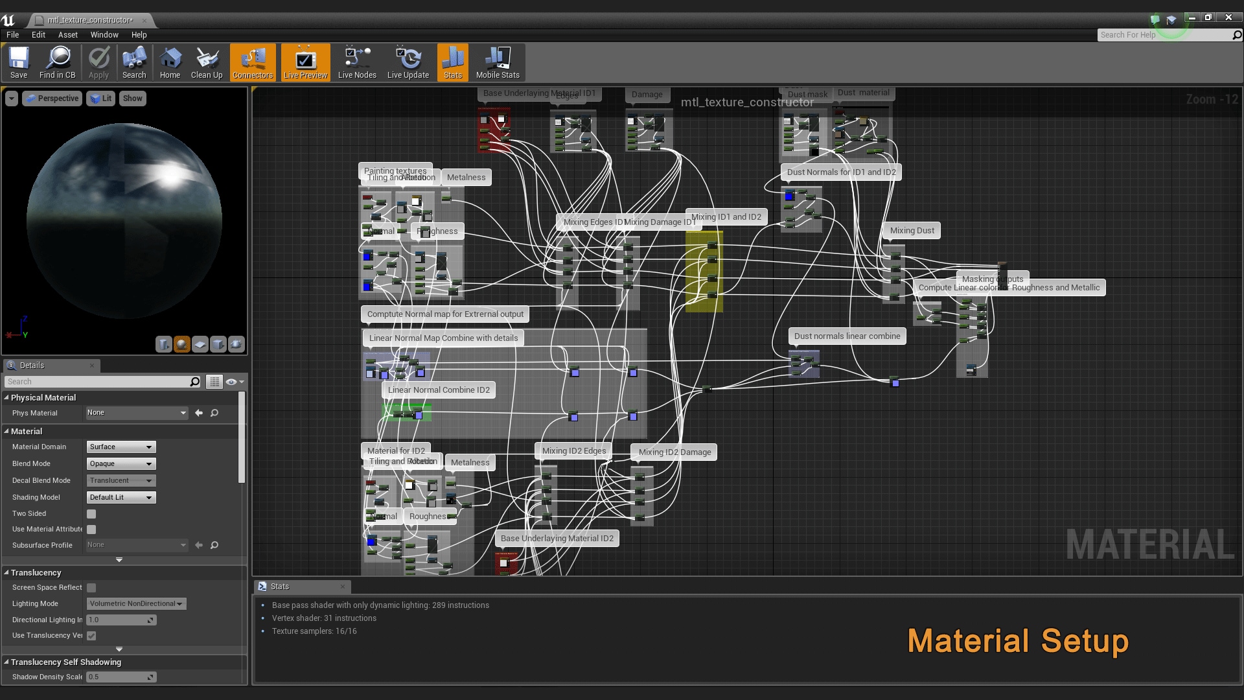Click the Lit viewport mode button
Screen dimensions: 1244x700
[100, 98]
